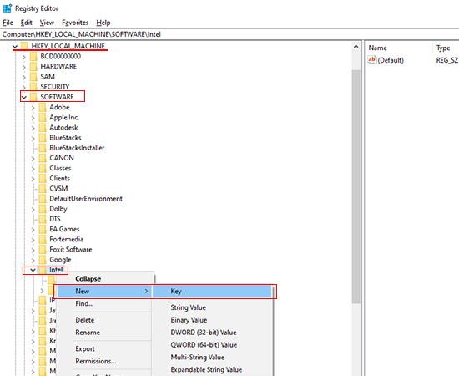Image resolution: width=459 pixels, height=376 pixels.
Task: Select the SOFTWARE folder icon
Action: click(33, 97)
